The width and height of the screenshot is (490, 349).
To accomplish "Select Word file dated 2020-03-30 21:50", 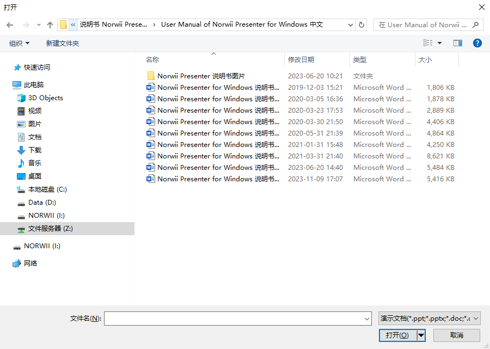I will pyautogui.click(x=301, y=122).
